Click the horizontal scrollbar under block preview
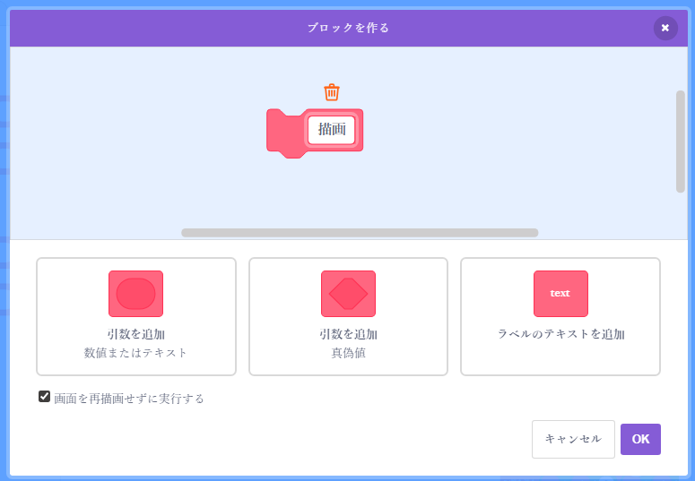This screenshot has width=695, height=481. 359,233
